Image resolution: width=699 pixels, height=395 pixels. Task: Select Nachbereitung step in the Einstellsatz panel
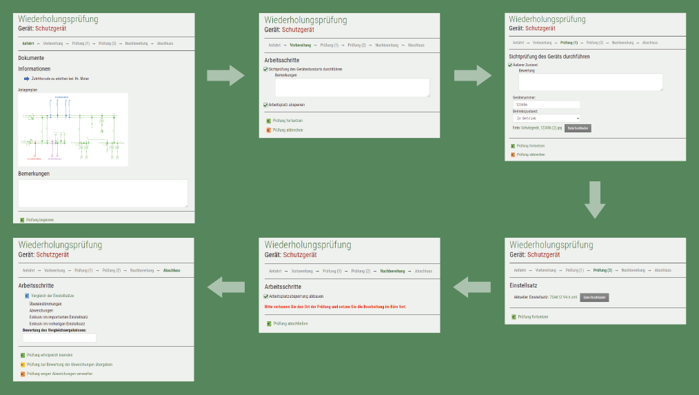click(634, 270)
